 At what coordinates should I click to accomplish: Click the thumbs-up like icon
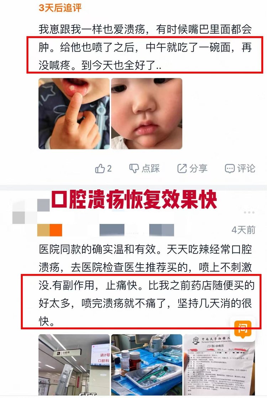click(x=100, y=168)
